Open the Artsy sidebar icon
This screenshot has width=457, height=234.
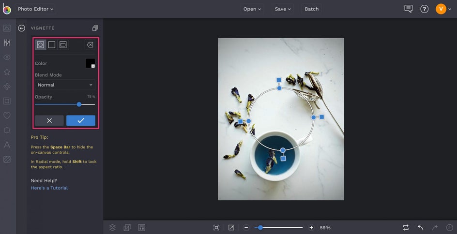click(x=7, y=87)
